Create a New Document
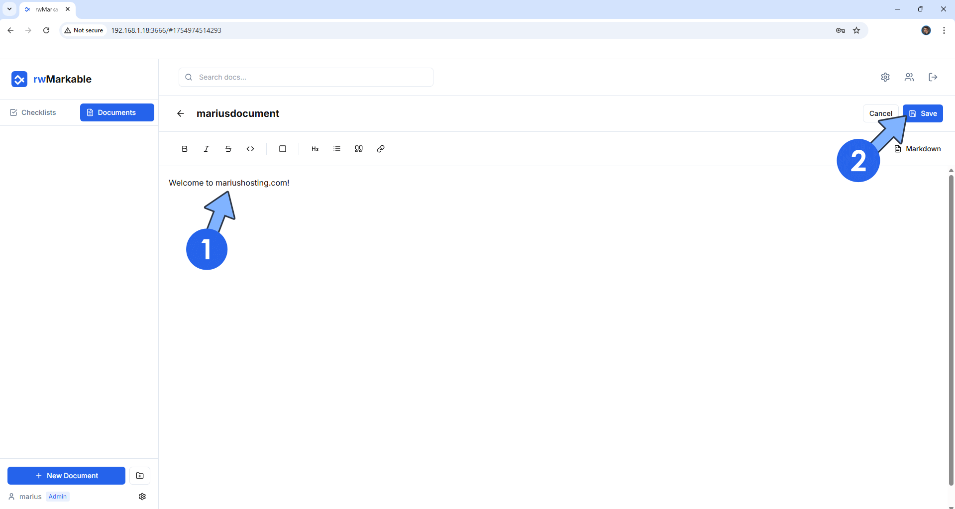This screenshot has height=509, width=955. [x=66, y=476]
